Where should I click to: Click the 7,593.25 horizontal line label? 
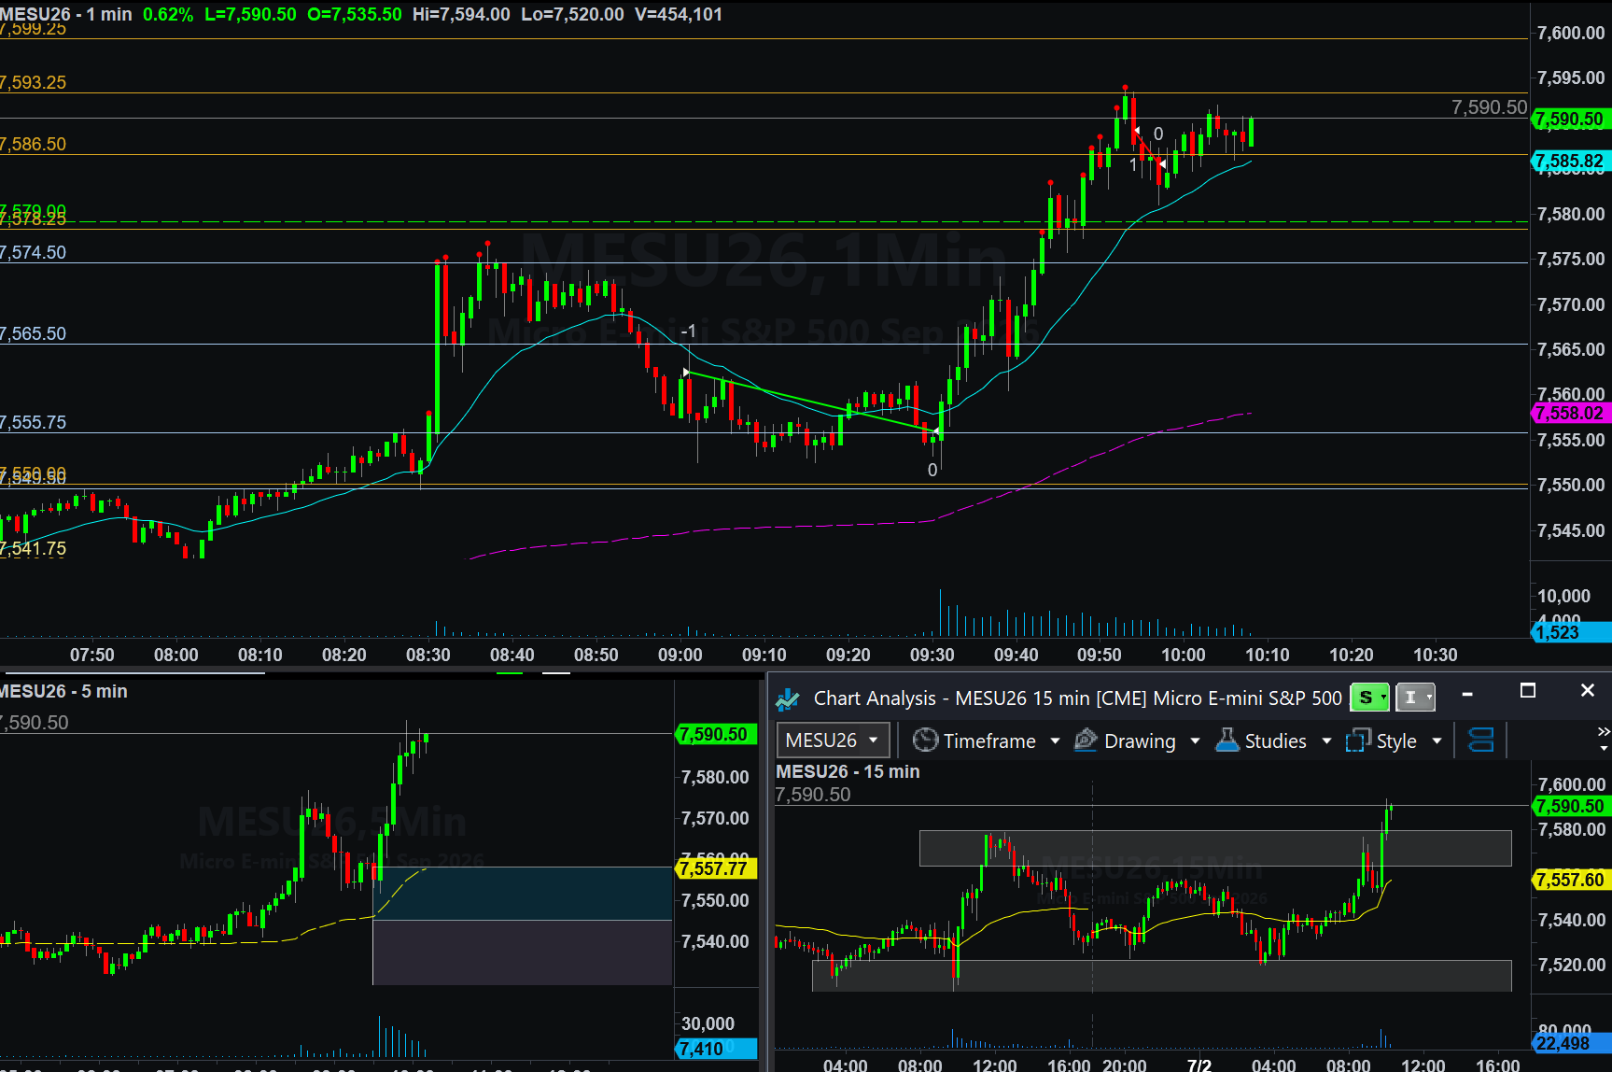click(34, 82)
